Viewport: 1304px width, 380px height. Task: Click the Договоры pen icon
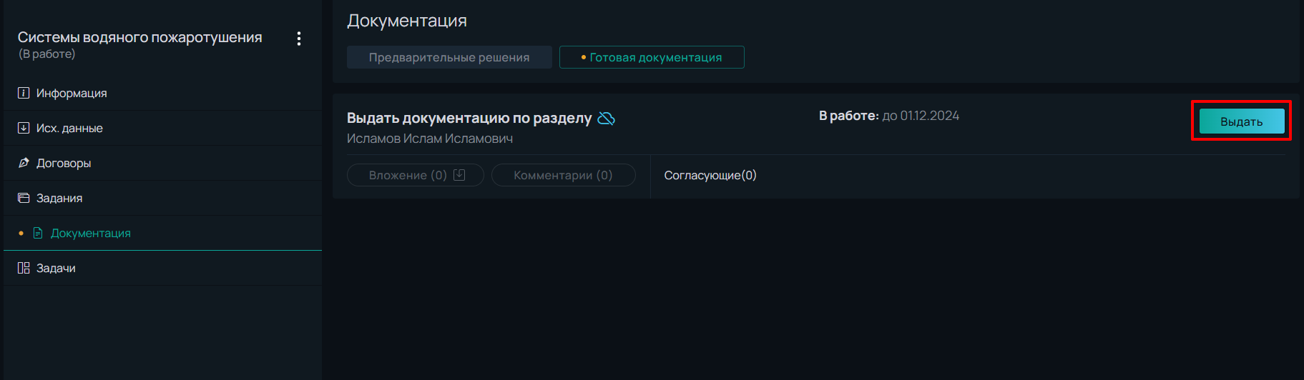point(24,163)
